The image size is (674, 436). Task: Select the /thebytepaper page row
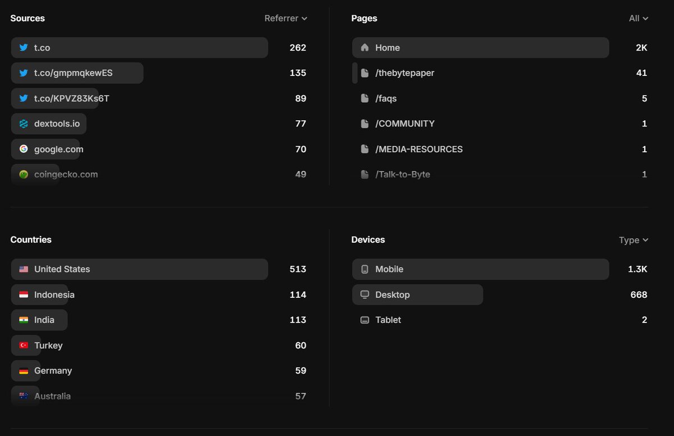[x=500, y=73]
